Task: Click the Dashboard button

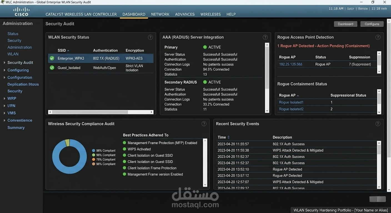Action: (345, 24)
